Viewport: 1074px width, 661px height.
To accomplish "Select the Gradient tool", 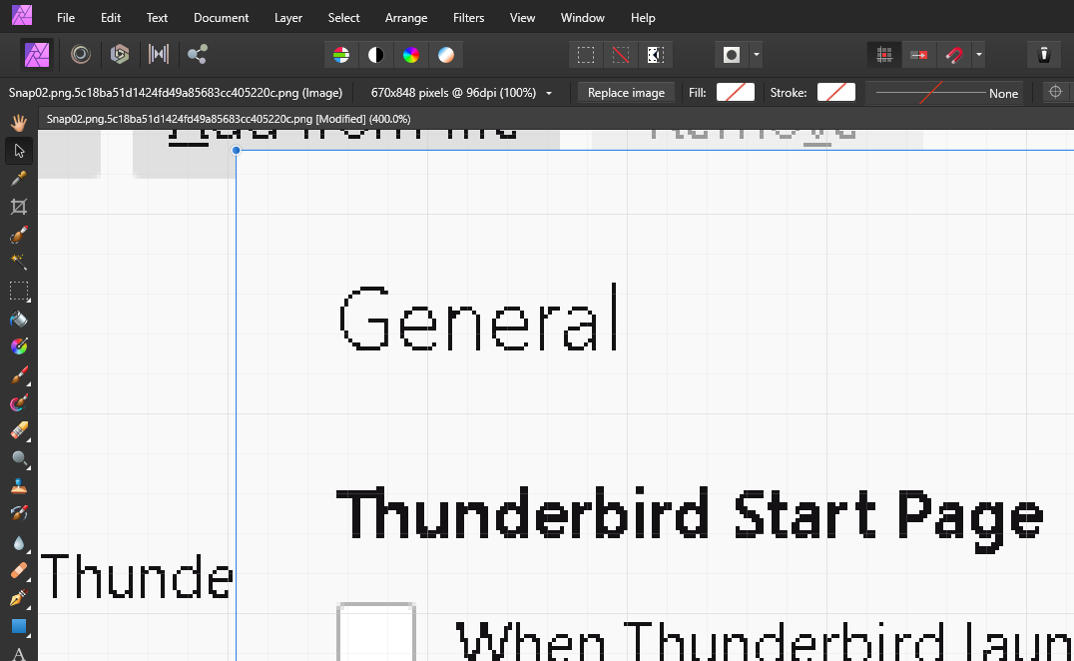I will [x=19, y=346].
